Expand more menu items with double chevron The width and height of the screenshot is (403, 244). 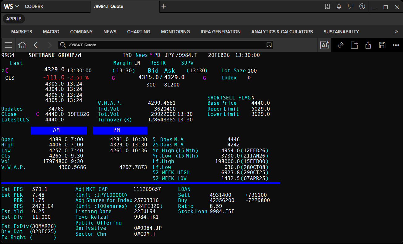pyautogui.click(x=397, y=32)
